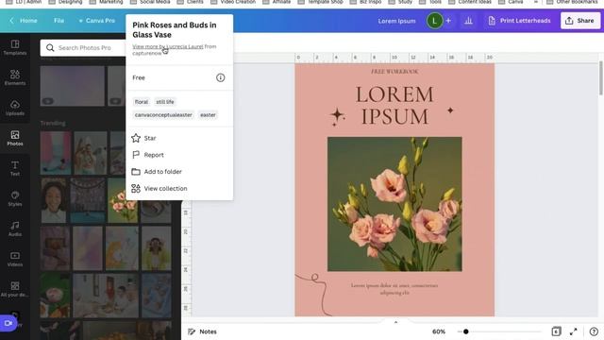
Task: Open the Videos sidebar tab
Action: [15, 259]
